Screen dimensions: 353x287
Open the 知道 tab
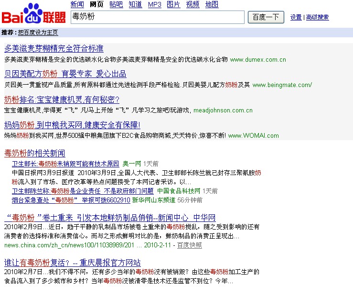(x=135, y=4)
